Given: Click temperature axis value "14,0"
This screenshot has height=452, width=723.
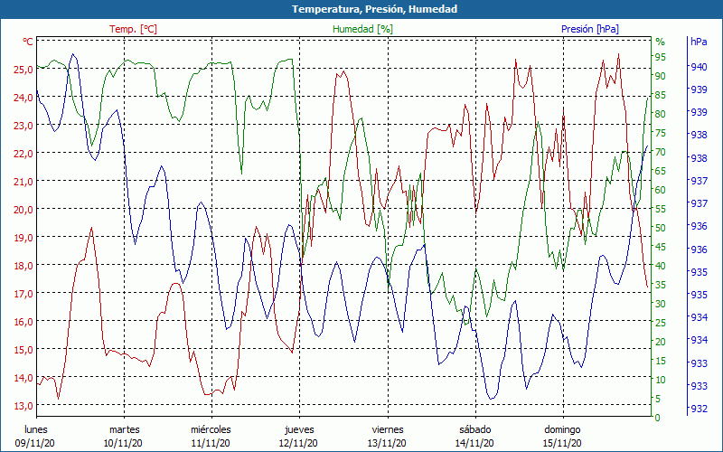Looking at the screenshot, I should [23, 378].
